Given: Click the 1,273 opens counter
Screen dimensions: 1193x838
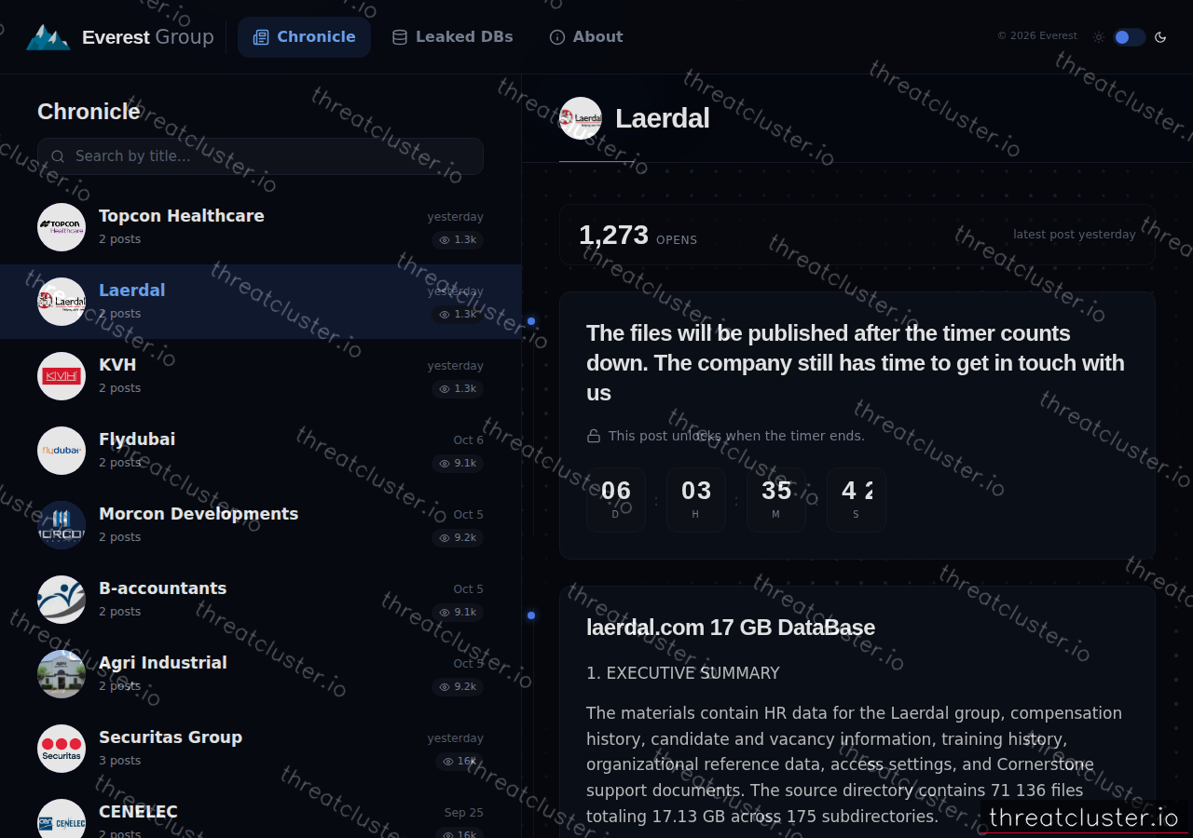Looking at the screenshot, I should (638, 235).
